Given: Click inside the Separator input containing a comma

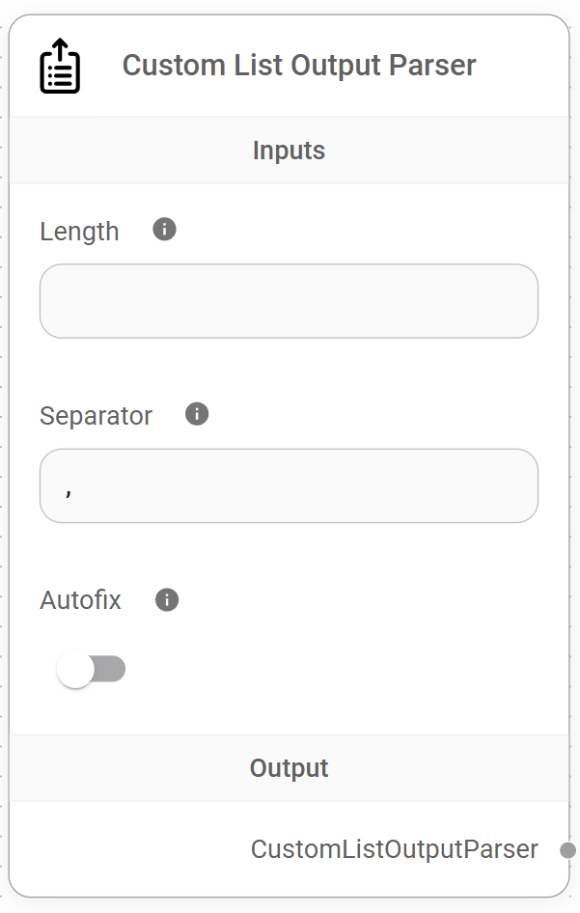Looking at the screenshot, I should 289,485.
